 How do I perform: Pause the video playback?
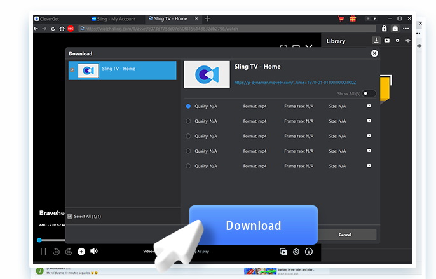pyautogui.click(x=43, y=252)
